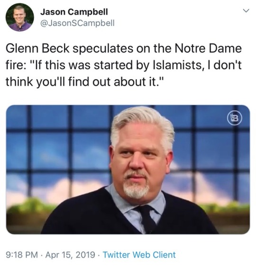This screenshot has width=256, height=267.
Task: Click the circular avatar beside Jason Campbell
Action: click(20, 18)
